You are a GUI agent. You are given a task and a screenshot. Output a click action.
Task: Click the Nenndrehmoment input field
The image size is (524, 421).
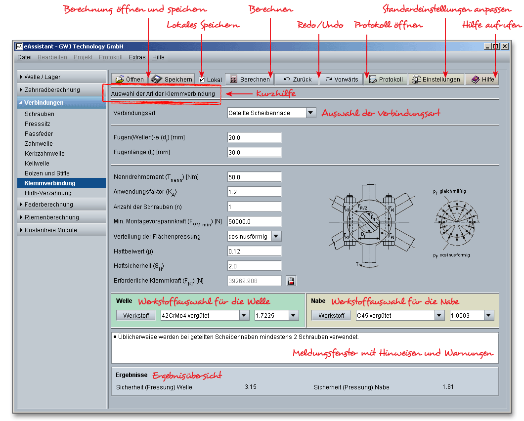(254, 177)
